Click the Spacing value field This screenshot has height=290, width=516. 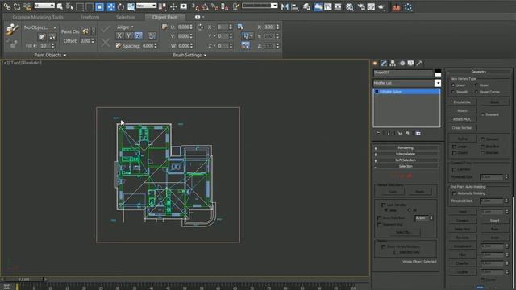[148, 46]
